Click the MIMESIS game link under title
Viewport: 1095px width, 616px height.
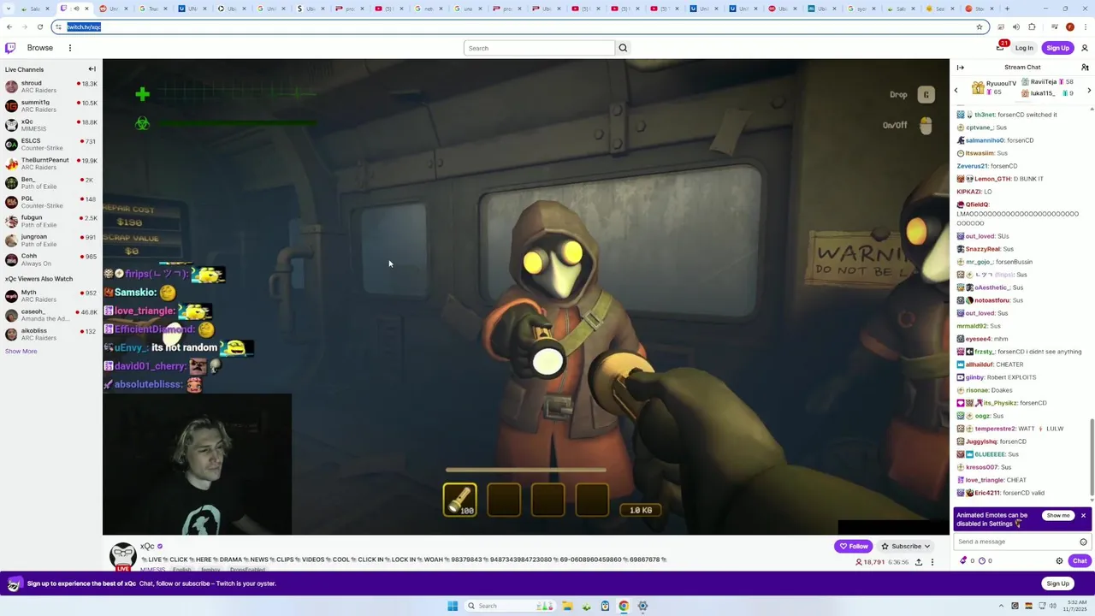coord(152,569)
